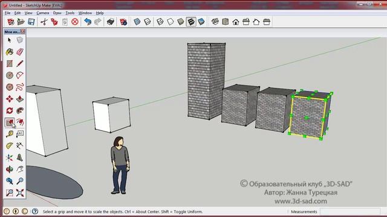Viewport: 387px width, 217px height.
Task: Open the Edit menu
Action: click(18, 13)
